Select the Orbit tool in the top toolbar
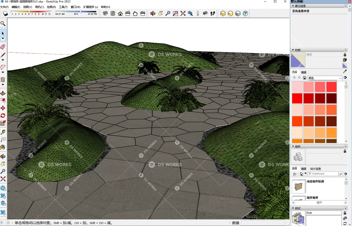Viewport: 352px width, 226px height. tap(153, 13)
